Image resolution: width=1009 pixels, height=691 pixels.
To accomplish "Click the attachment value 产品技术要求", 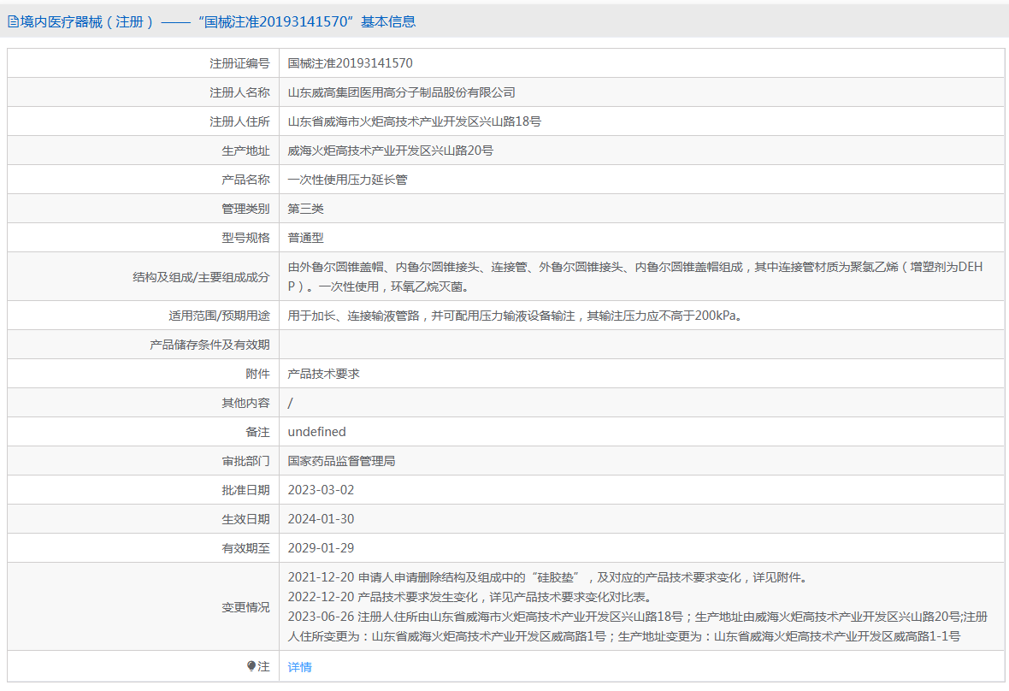I will point(324,373).
